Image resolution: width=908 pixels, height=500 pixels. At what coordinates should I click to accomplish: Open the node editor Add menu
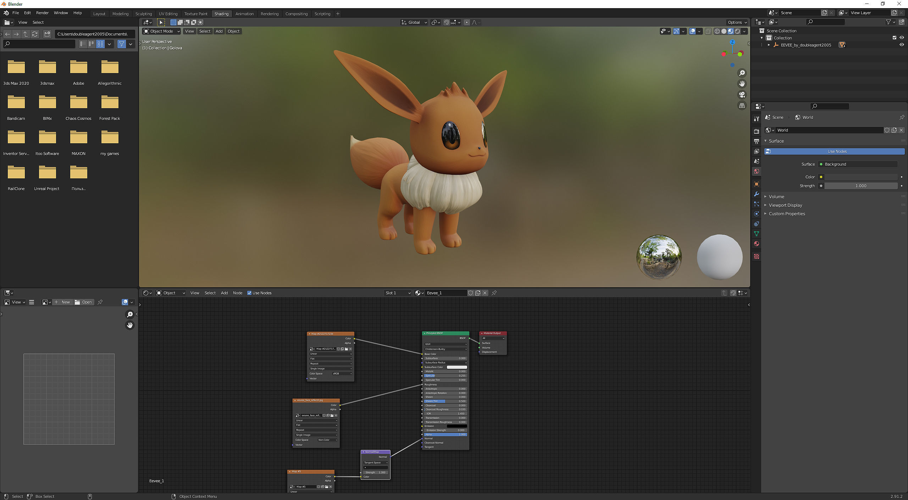[x=224, y=293]
